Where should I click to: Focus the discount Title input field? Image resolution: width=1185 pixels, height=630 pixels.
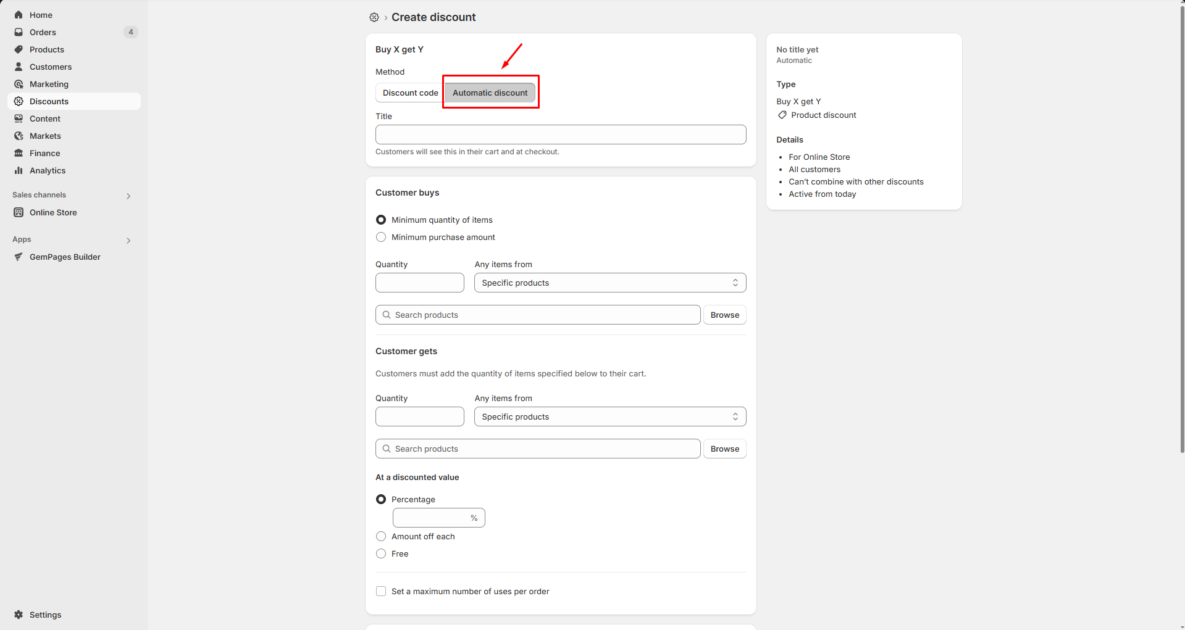[560, 135]
